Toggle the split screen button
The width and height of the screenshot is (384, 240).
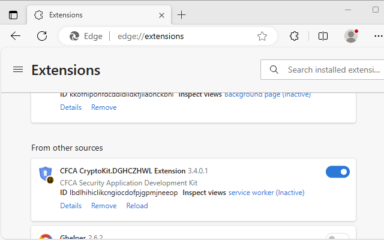(323, 36)
